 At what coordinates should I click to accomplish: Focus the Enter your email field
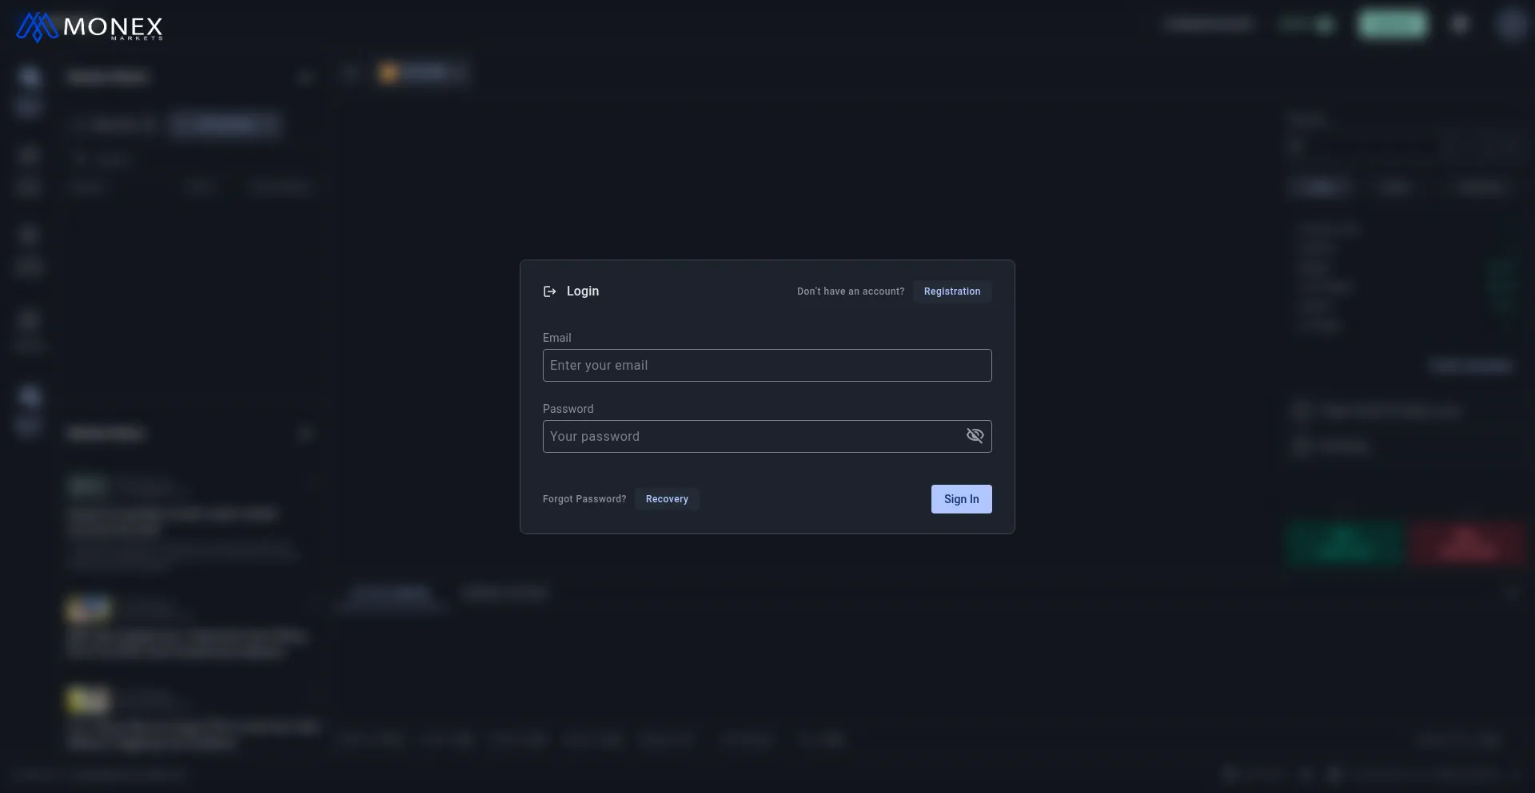pos(766,366)
